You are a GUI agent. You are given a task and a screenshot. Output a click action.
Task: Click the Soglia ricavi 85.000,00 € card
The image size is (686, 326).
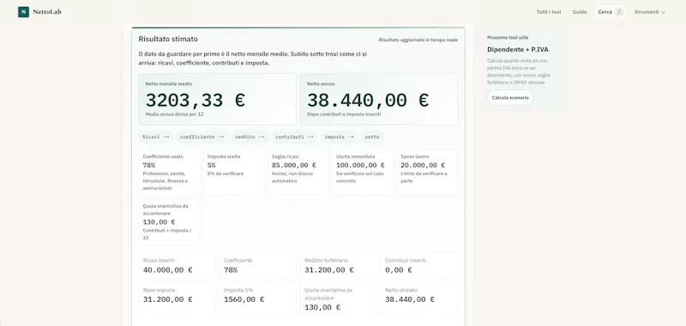tap(298, 172)
